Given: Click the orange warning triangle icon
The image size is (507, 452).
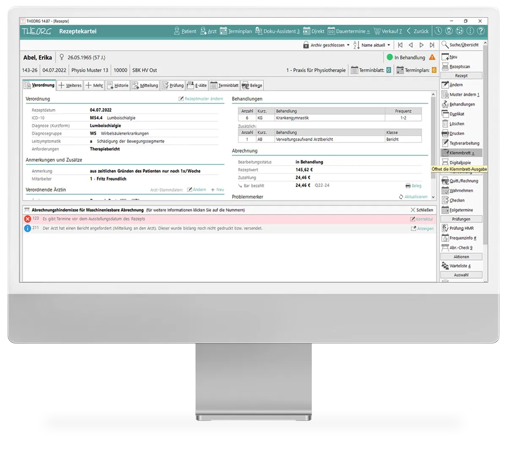Looking at the screenshot, I should (x=432, y=58).
